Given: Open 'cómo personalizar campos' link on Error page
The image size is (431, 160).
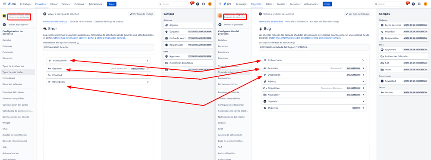Looking at the screenshot, I should click(111, 38).
